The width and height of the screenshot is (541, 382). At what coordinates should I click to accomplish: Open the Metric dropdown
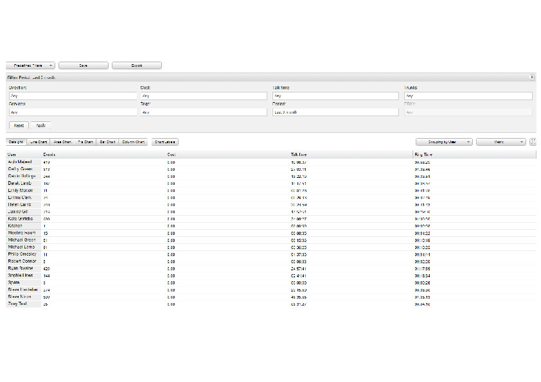[x=501, y=142]
